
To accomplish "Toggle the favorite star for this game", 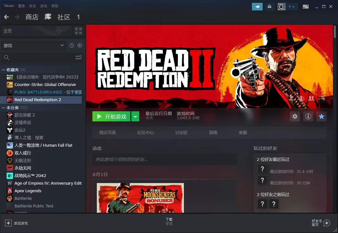I will (321, 116).
